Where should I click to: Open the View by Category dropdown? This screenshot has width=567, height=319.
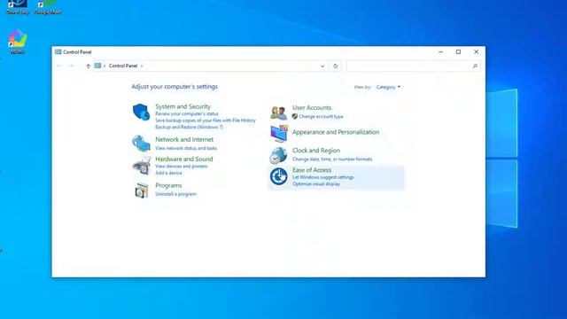pos(388,87)
